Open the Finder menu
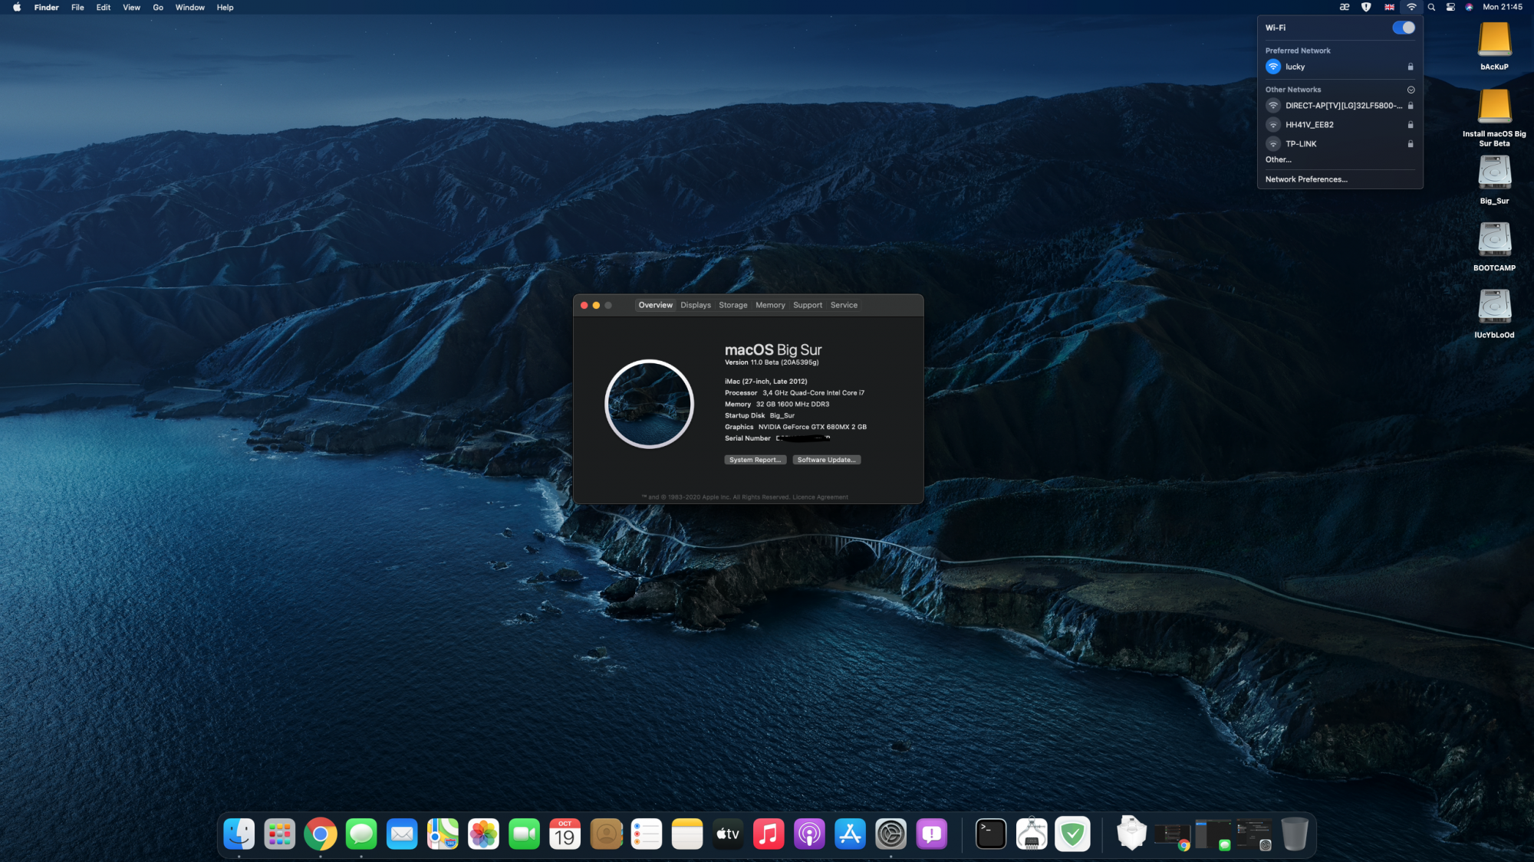This screenshot has height=862, width=1534. tap(46, 7)
